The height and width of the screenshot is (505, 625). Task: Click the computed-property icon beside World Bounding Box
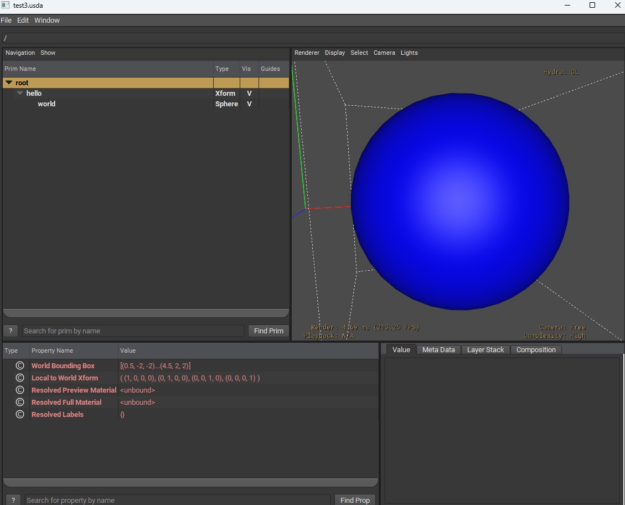20,365
